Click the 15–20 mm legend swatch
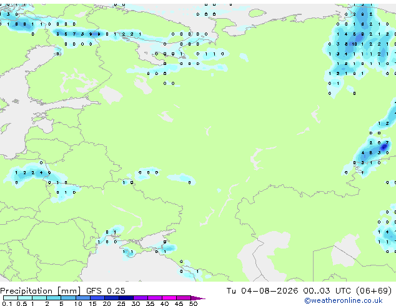The height and width of the screenshot is (306, 396). point(97,298)
